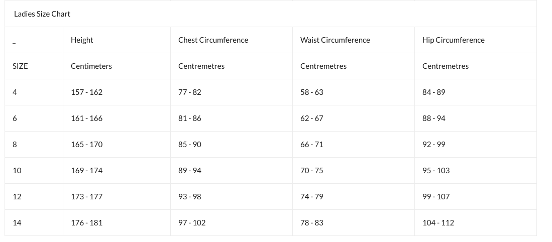Select size 4 row label
Image resolution: width=552 pixels, height=242 pixels.
point(15,92)
